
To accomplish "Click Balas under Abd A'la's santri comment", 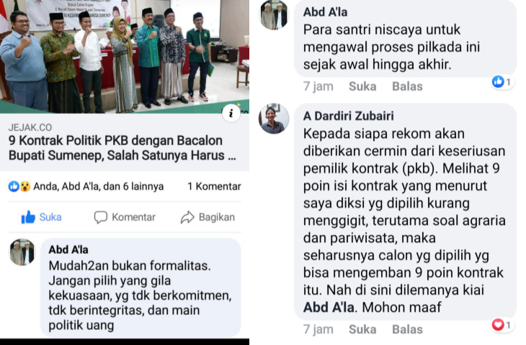I will coord(407,86).
